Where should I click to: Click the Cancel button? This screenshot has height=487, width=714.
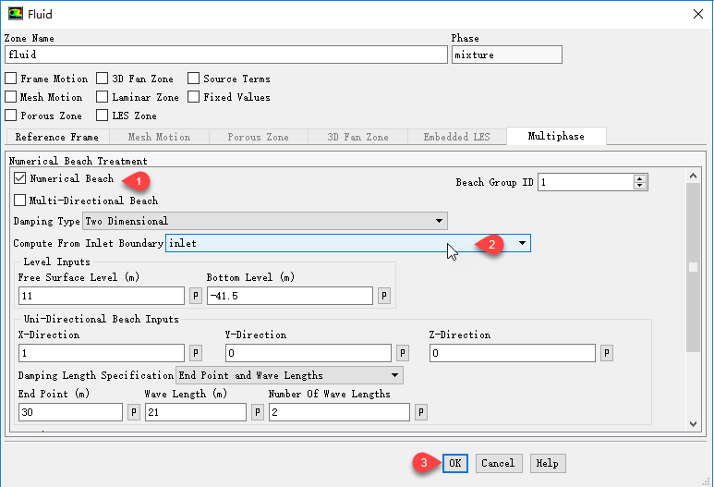498,463
